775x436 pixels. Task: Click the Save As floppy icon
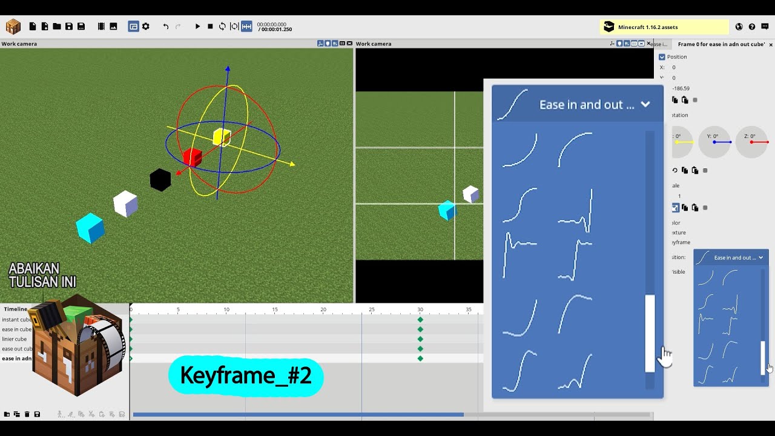coord(81,27)
